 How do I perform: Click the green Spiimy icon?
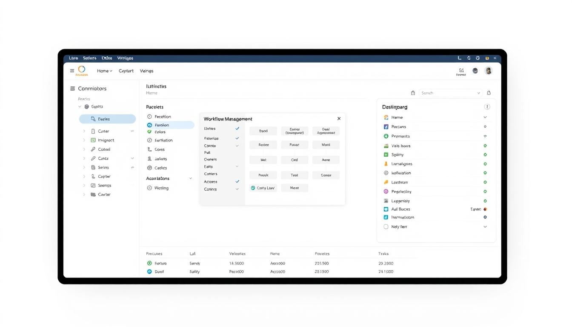(386, 155)
